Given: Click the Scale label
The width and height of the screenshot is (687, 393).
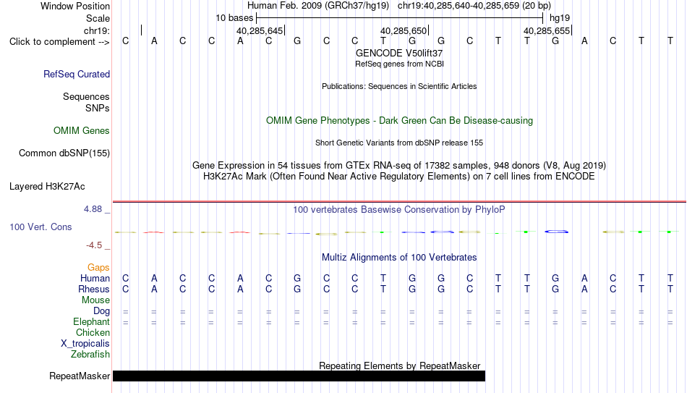Looking at the screenshot, I should pyautogui.click(x=98, y=18).
